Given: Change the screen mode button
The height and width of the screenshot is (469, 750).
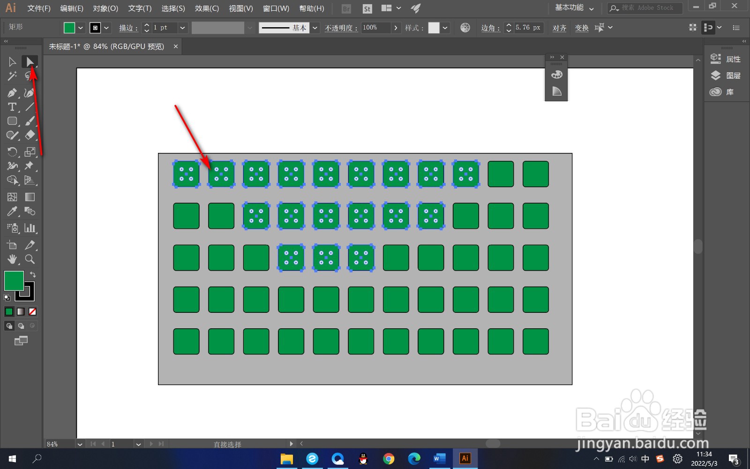Looking at the screenshot, I should click(21, 340).
